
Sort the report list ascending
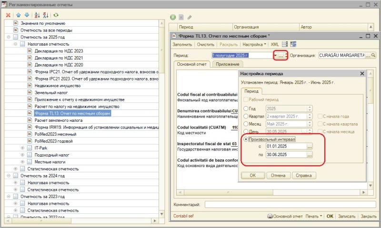click(x=37, y=15)
